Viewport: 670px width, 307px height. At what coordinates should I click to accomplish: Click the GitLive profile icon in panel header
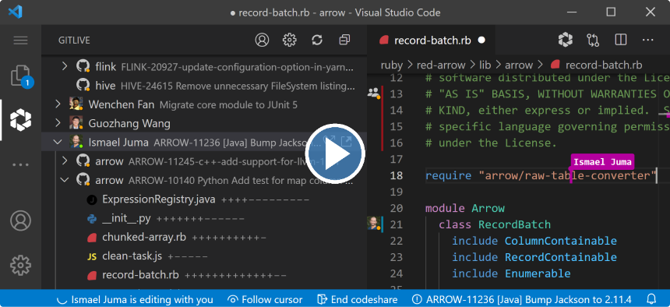(x=262, y=40)
